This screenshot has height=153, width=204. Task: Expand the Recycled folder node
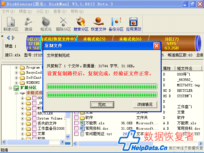[x=16, y=73]
